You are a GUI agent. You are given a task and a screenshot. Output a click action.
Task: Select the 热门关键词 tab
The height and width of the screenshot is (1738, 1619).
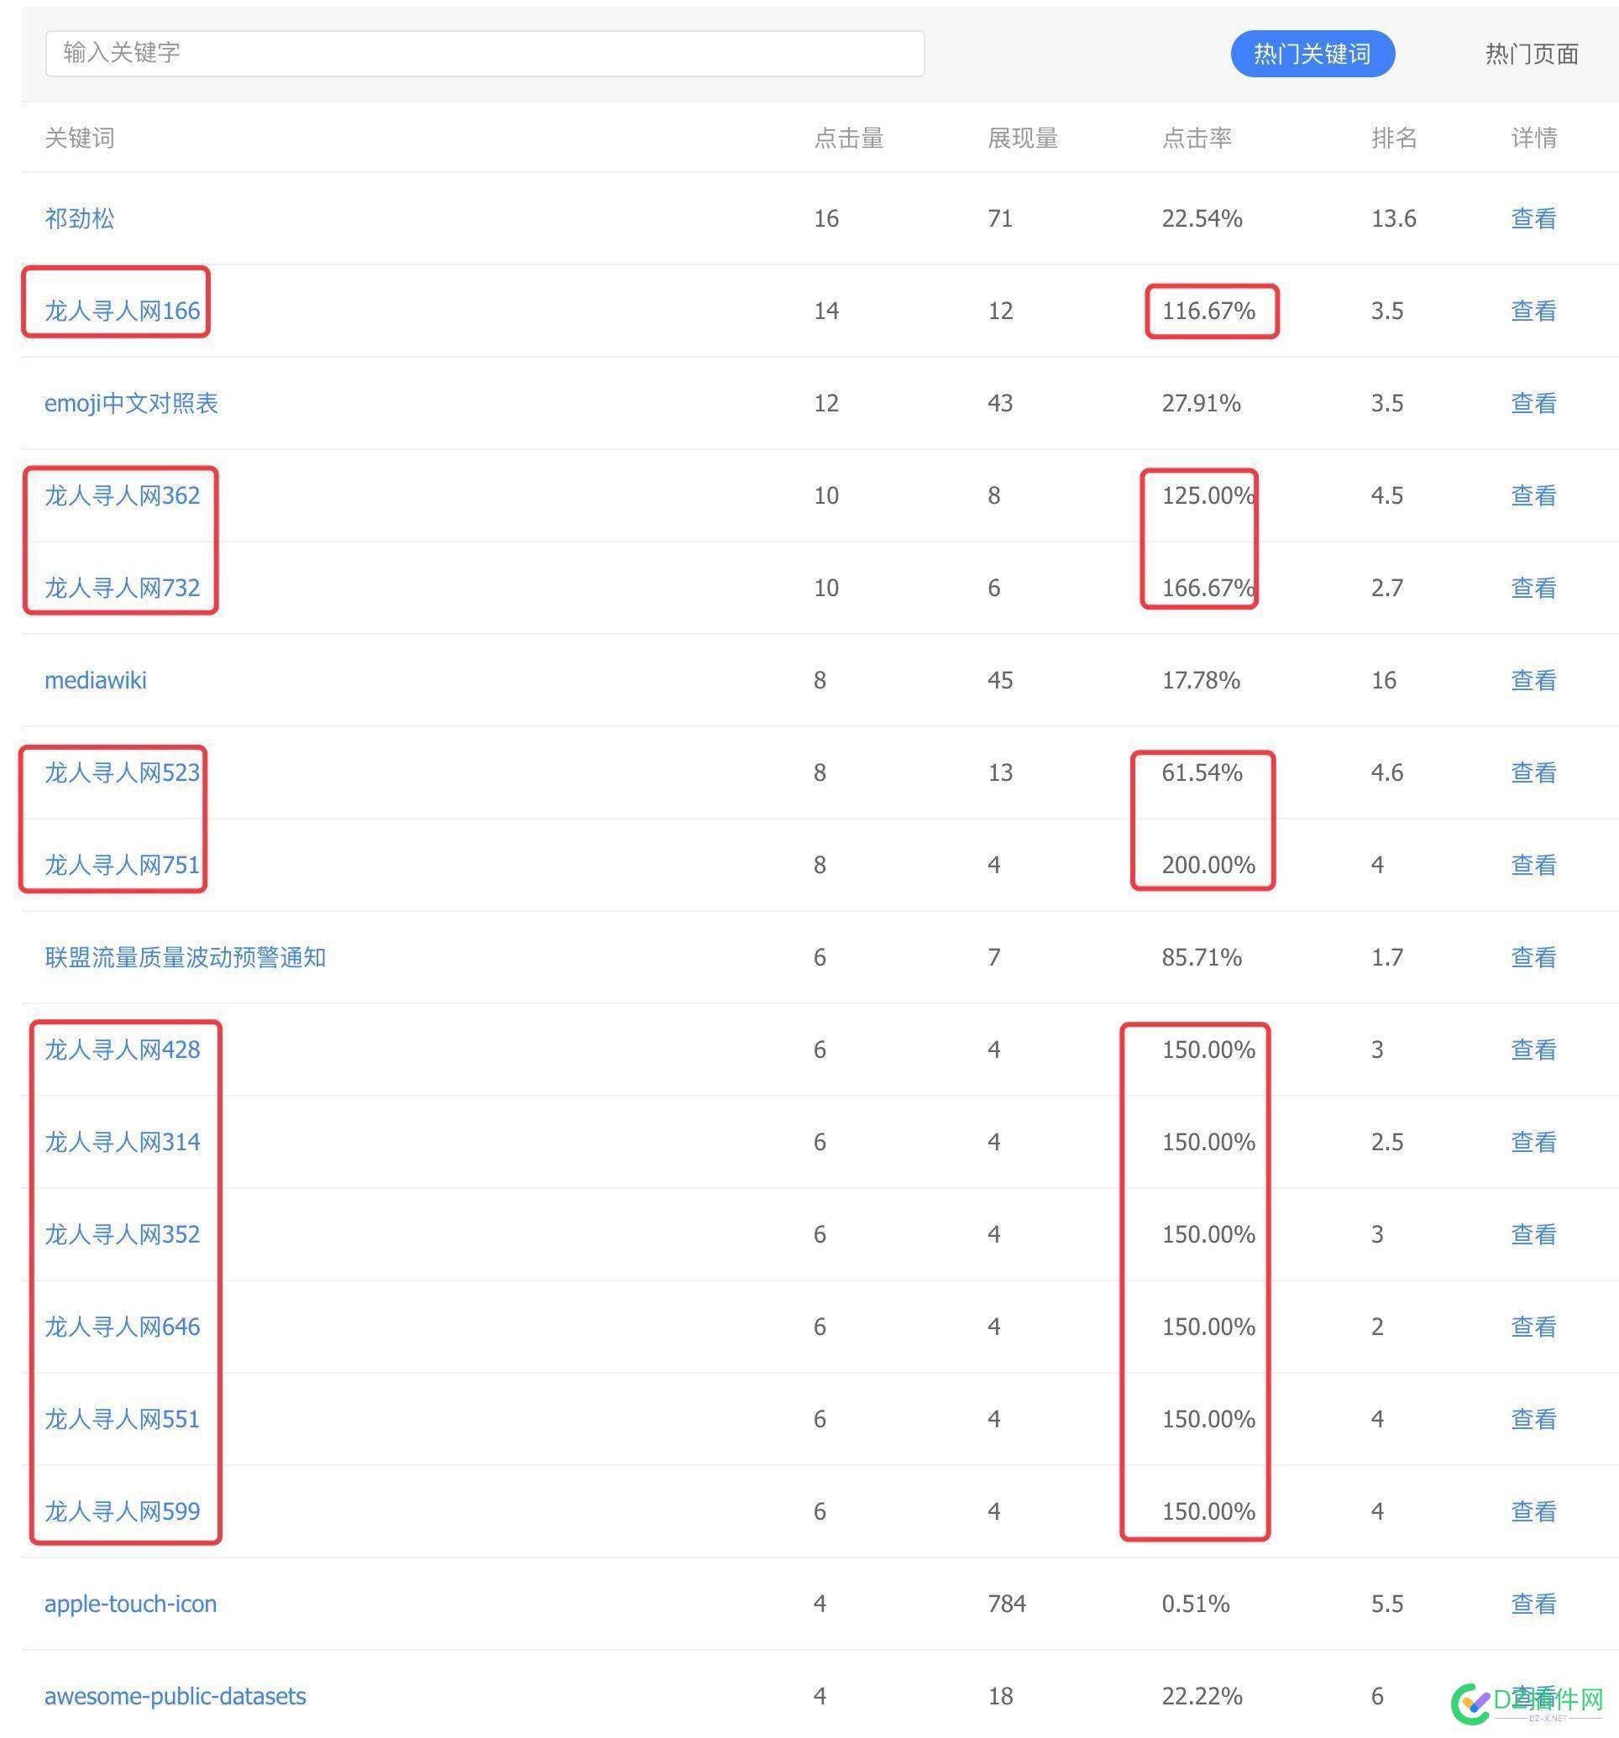tap(1312, 55)
